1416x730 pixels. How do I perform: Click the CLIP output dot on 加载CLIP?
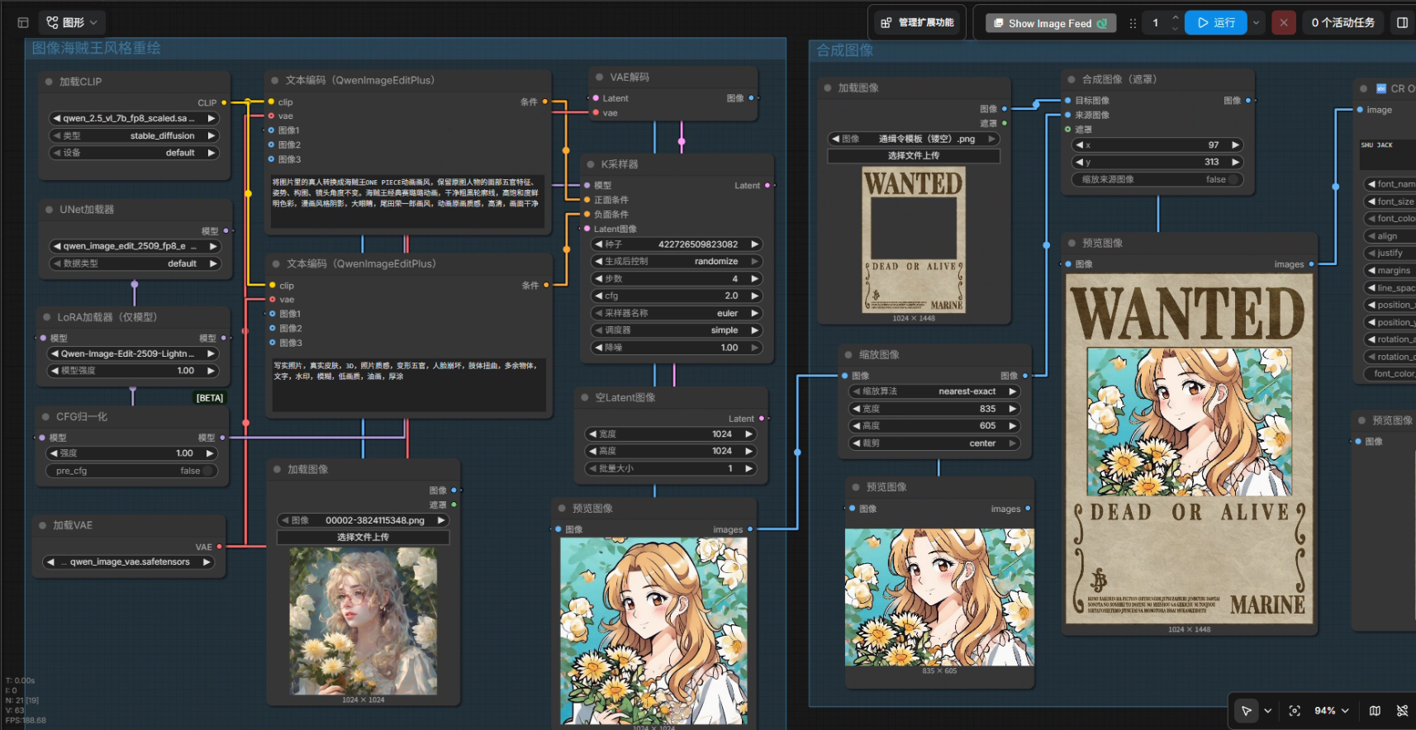[225, 102]
